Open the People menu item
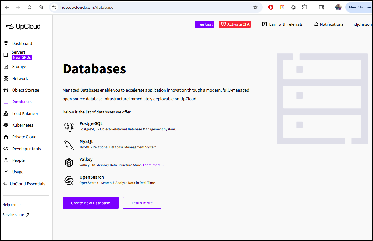The height and width of the screenshot is (241, 373). [x=18, y=160]
